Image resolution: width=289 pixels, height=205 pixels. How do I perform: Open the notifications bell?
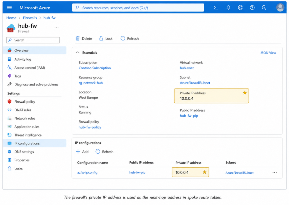228,8
